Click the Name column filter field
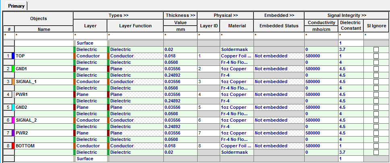Viewport: 390px width, 163px height. point(44,35)
